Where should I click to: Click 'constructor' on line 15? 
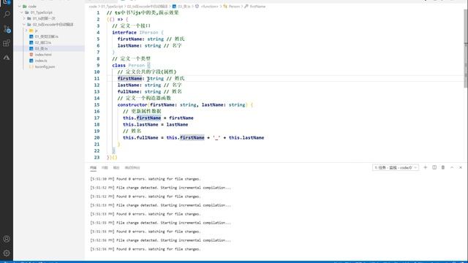point(132,104)
